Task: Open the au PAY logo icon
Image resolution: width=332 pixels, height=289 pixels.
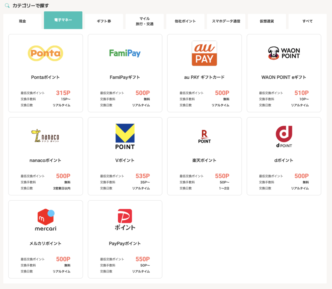Action: point(204,53)
